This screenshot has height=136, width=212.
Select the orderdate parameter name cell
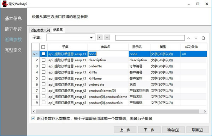(108, 84)
